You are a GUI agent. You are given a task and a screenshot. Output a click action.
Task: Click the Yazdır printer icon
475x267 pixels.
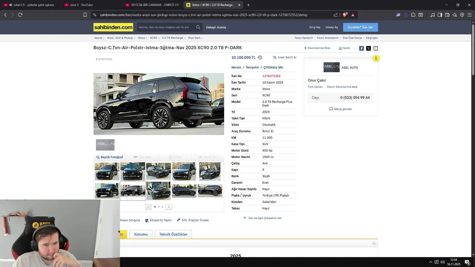tap(340, 48)
